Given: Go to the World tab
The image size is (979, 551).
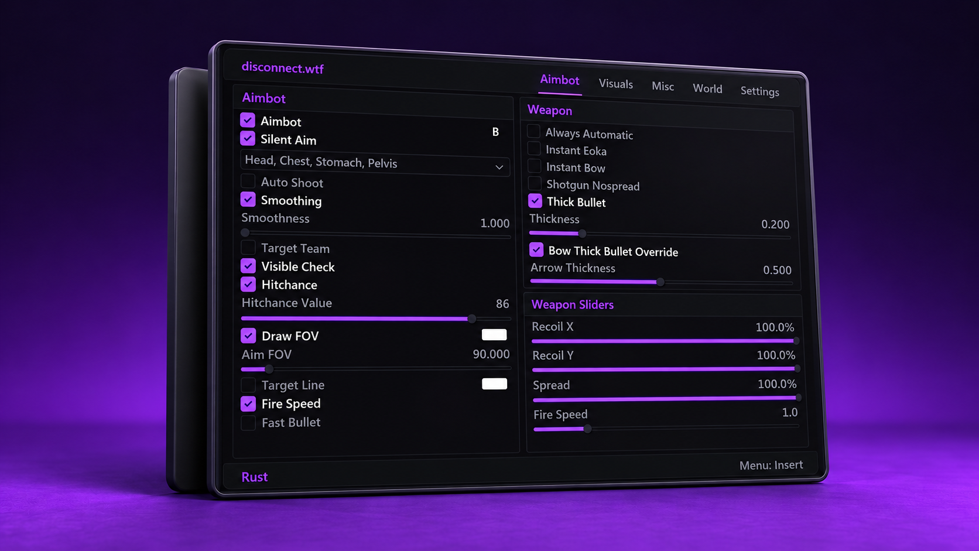Looking at the screenshot, I should (707, 88).
